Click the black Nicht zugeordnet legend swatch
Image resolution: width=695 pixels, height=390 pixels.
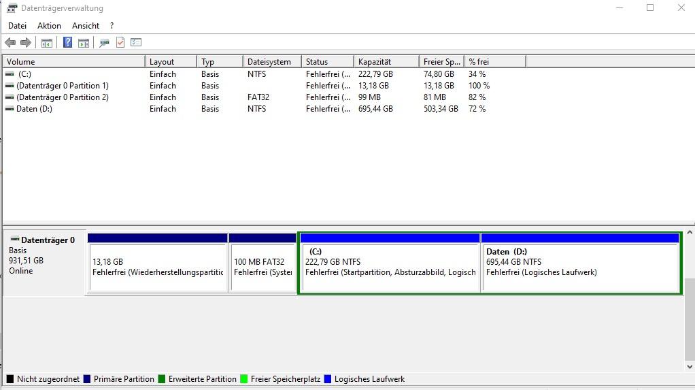tap(10, 379)
